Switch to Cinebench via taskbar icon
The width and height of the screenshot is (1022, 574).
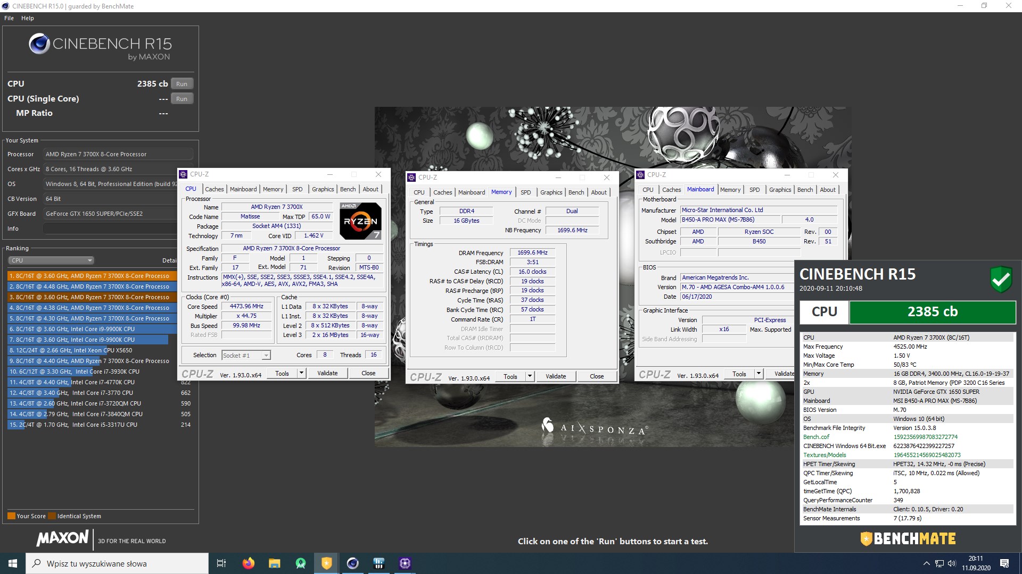click(x=353, y=563)
